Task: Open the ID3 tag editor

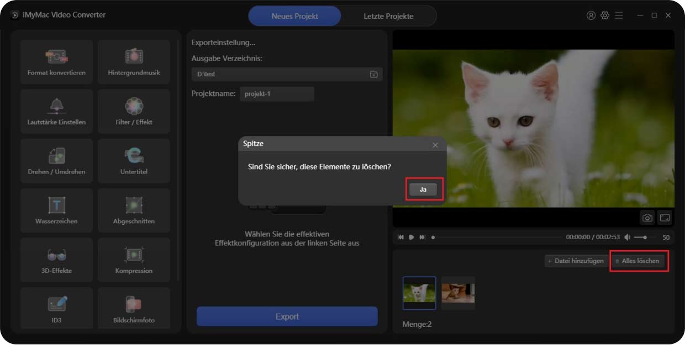Action: pyautogui.click(x=56, y=308)
